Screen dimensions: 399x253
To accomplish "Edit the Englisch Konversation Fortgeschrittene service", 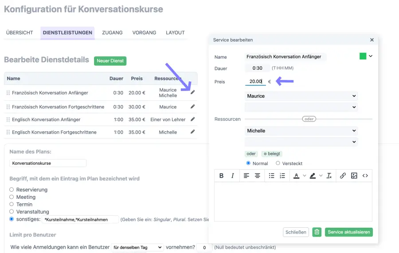I will click(x=193, y=132).
